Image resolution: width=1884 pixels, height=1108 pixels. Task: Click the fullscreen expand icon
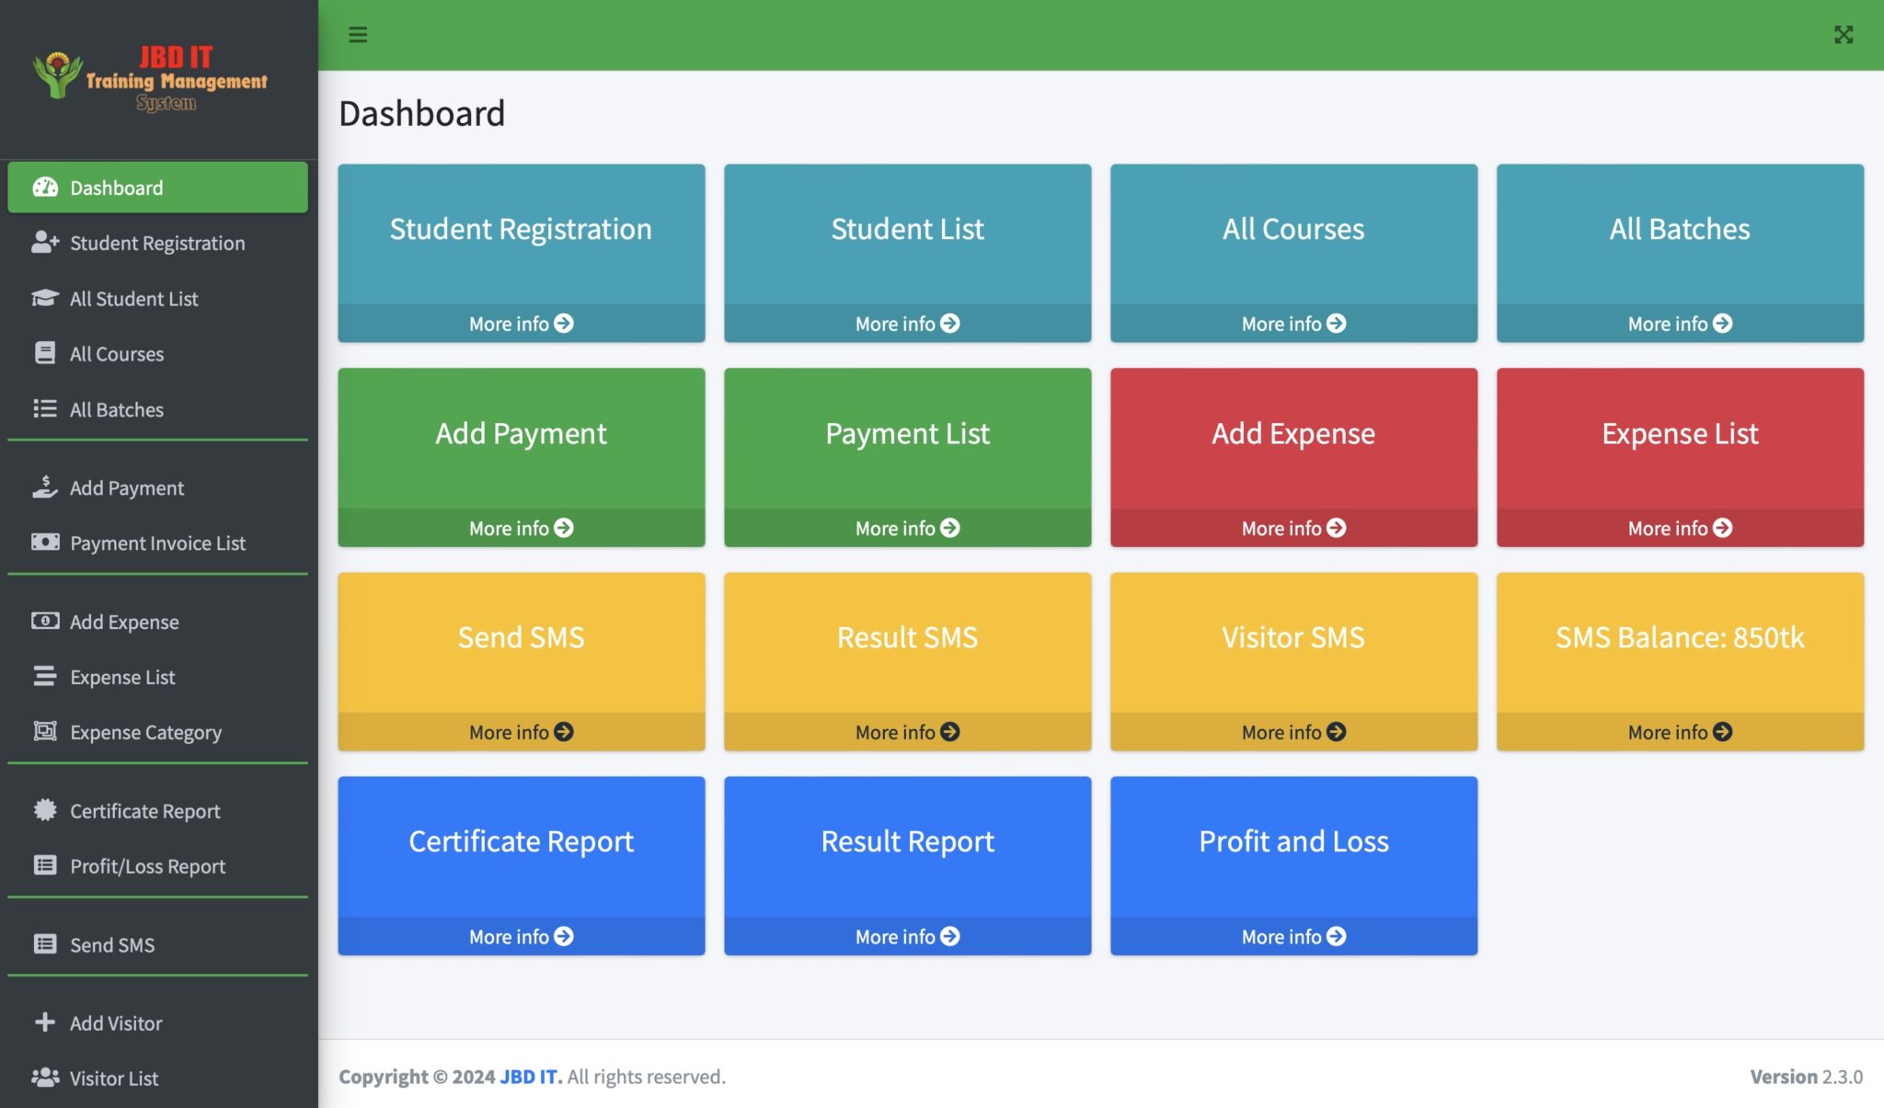(x=1843, y=35)
